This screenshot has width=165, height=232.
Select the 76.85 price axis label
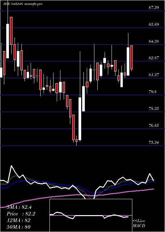coord(154,126)
